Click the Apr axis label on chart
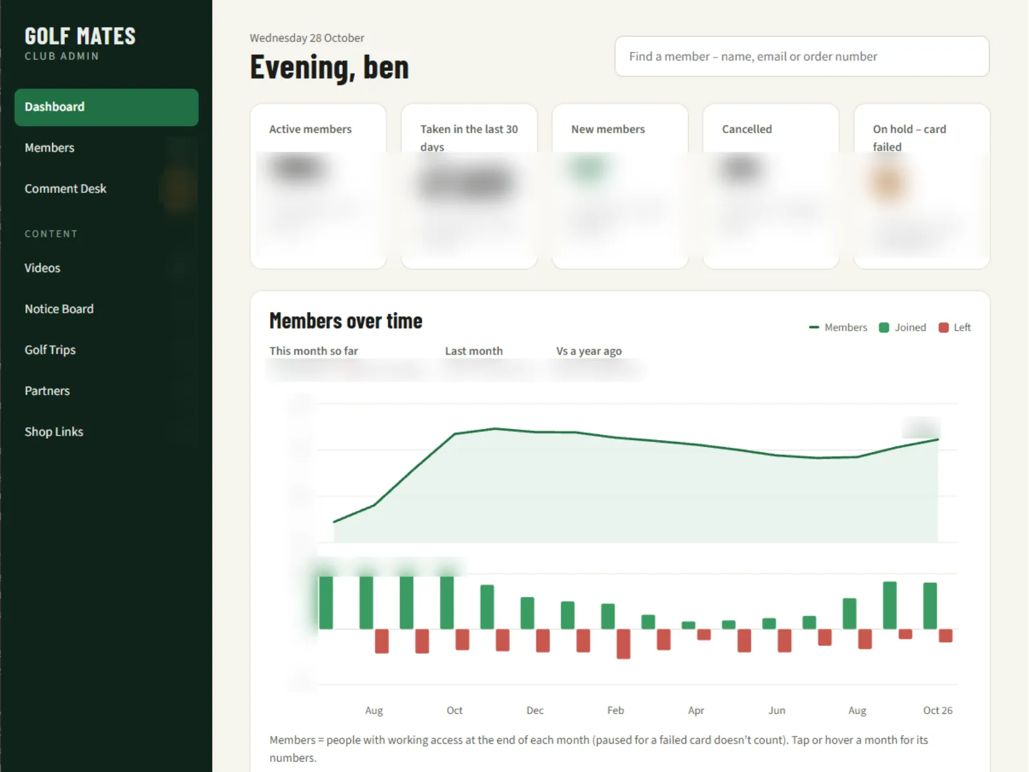1029x772 pixels. (x=696, y=710)
